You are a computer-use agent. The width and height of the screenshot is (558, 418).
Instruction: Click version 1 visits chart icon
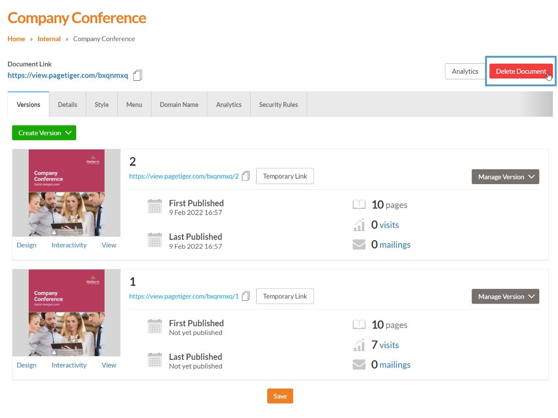pyautogui.click(x=359, y=345)
